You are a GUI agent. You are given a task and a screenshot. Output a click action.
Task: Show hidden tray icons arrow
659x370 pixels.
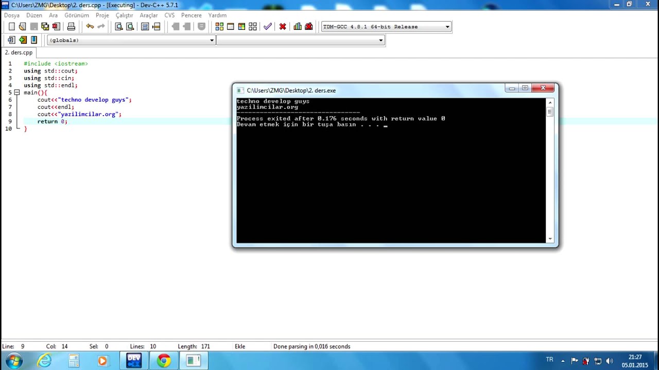(563, 361)
